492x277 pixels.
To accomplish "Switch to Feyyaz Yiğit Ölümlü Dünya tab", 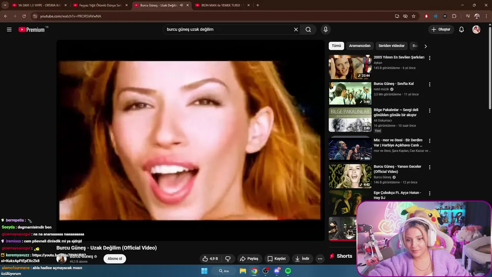I will [101, 5].
